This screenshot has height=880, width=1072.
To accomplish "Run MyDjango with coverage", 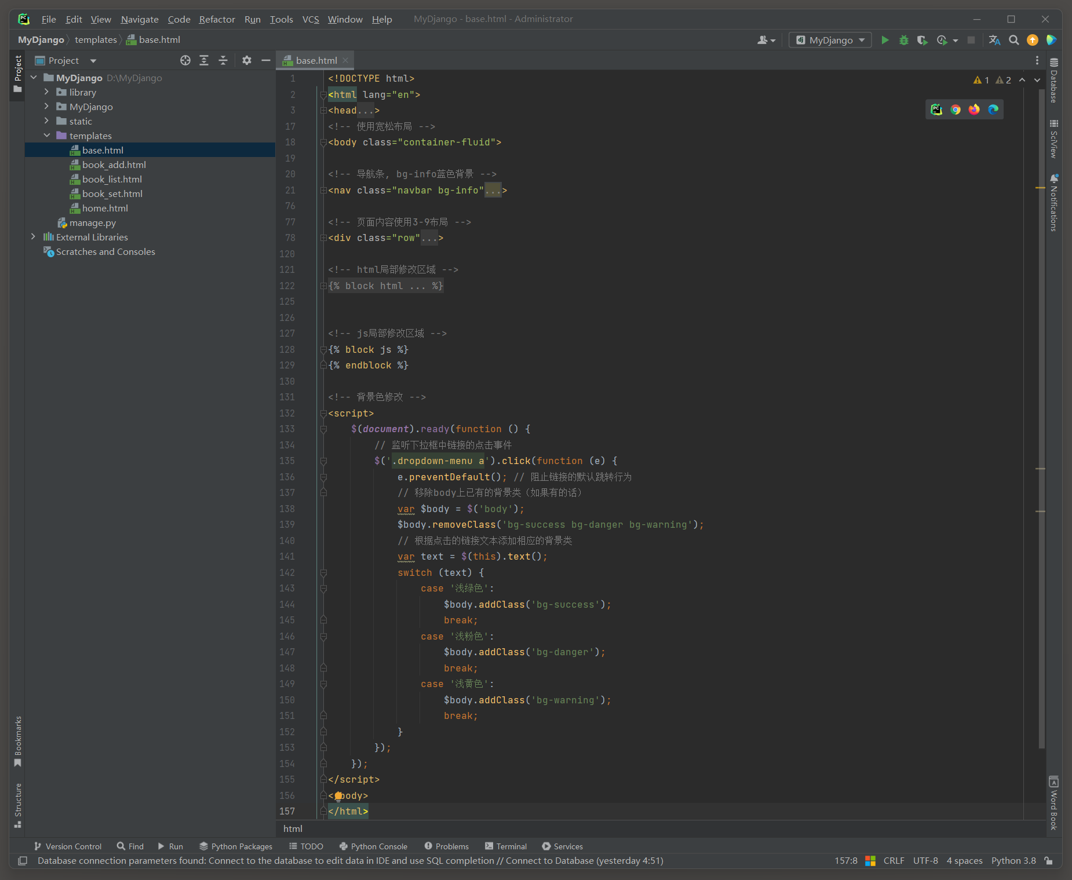I will 922,40.
